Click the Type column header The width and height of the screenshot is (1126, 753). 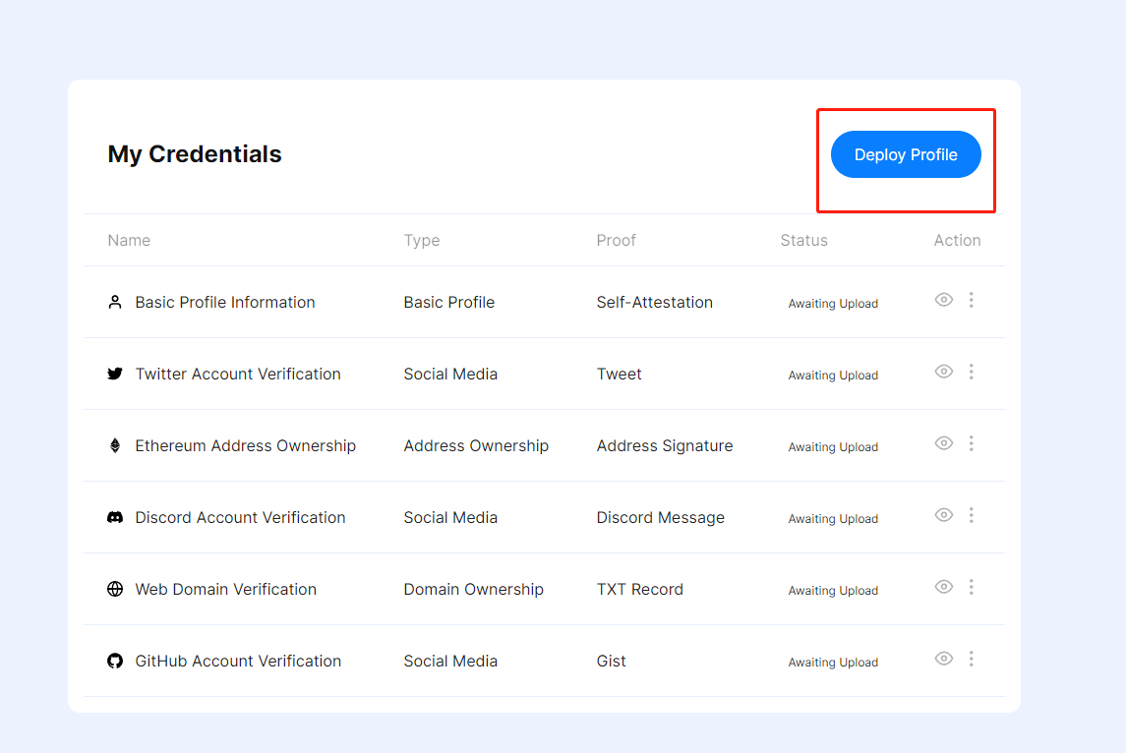[x=422, y=241]
